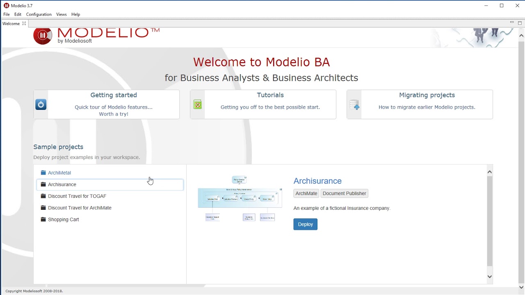525x295 pixels.
Task: Click the Document Publisher tag button
Action: pyautogui.click(x=345, y=193)
